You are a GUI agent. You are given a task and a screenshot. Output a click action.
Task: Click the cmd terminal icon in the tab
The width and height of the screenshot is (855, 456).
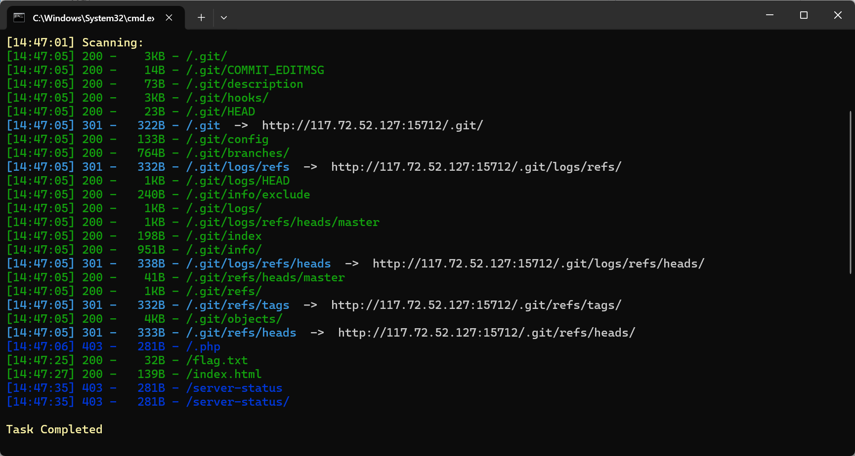[x=19, y=18]
